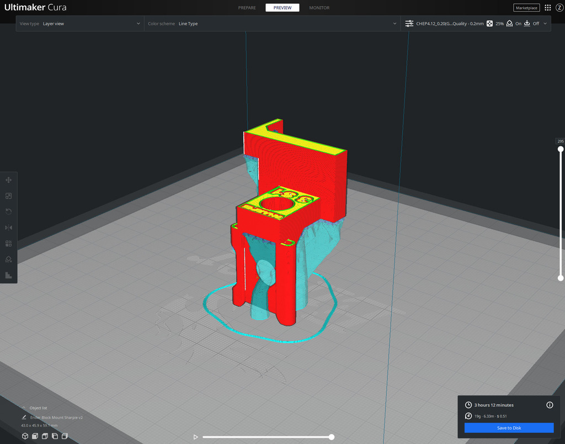The image size is (565, 444).
Task: Open the Per Model Settings tool
Action: pos(8,243)
